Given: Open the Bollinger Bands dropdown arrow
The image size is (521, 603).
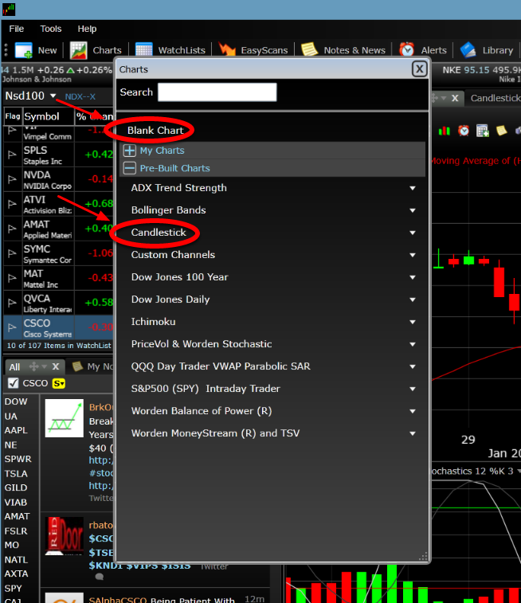Looking at the screenshot, I should tap(413, 210).
